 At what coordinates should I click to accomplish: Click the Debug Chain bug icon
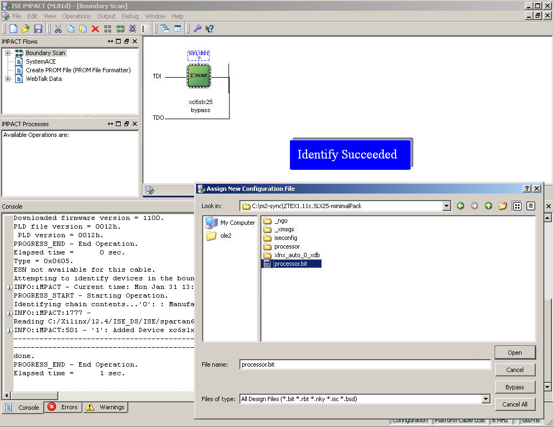(132, 29)
